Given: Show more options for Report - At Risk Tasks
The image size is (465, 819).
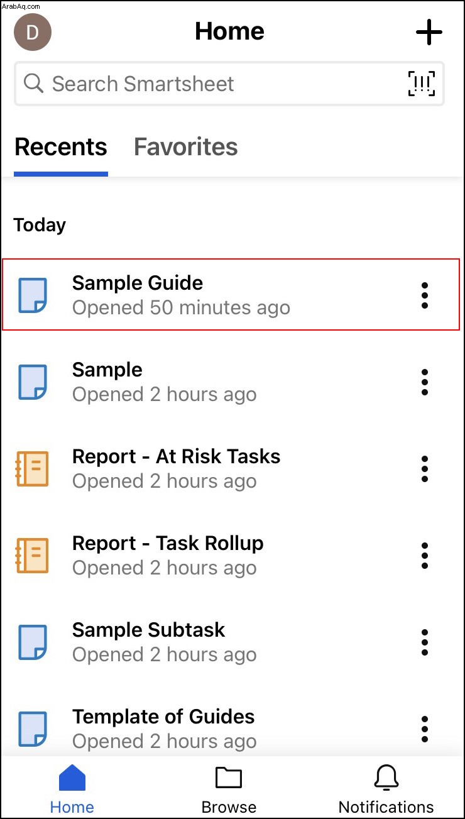Looking at the screenshot, I should 425,469.
